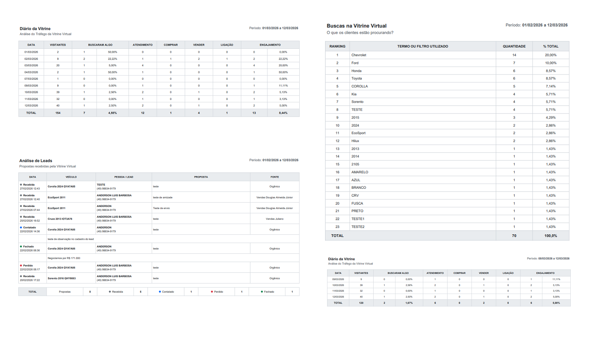
Task: Click the % TOTAL column header
Action: tap(550, 46)
